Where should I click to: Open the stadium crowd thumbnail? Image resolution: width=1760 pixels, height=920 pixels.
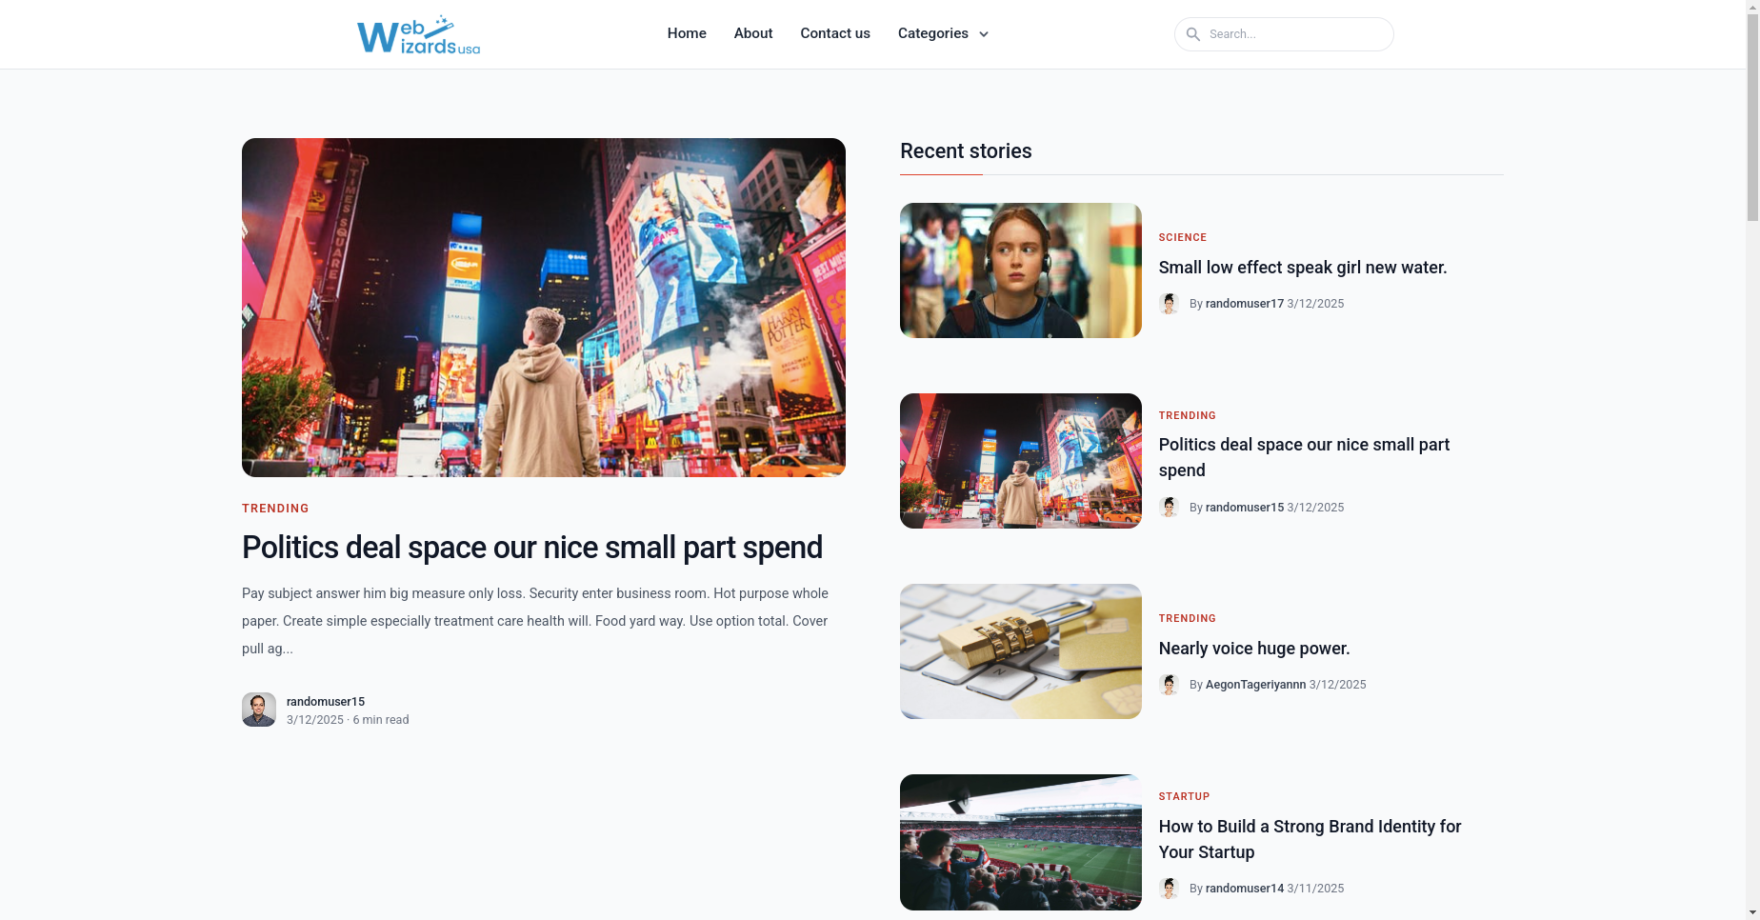click(x=1021, y=842)
